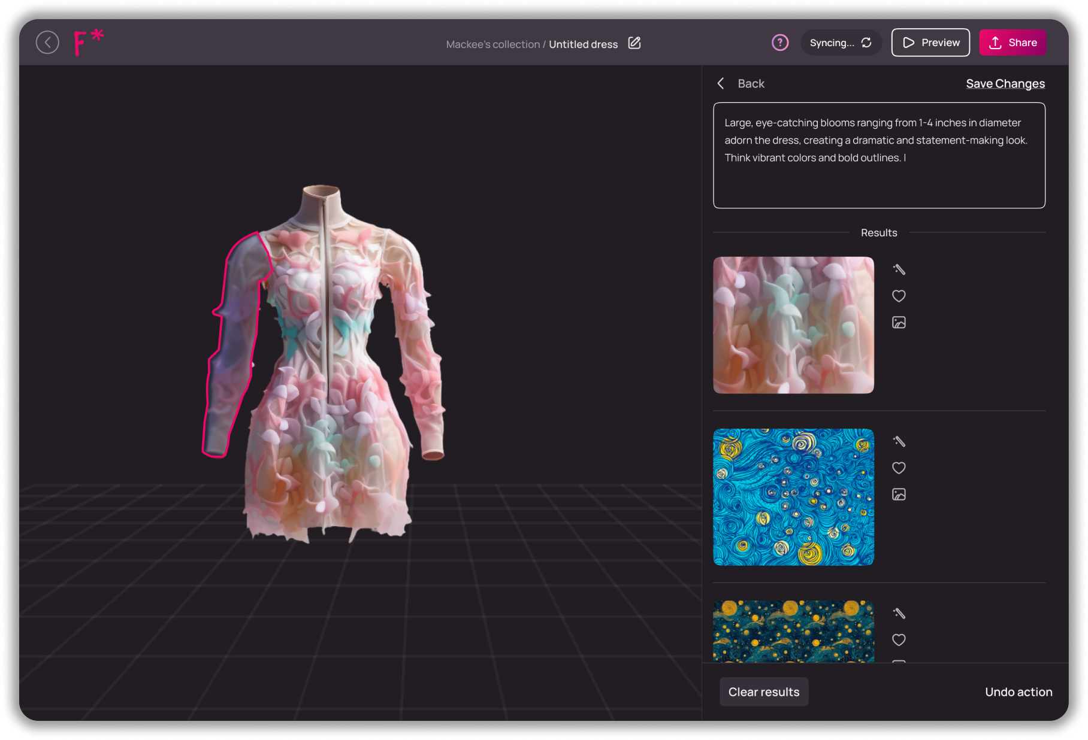This screenshot has height=740, width=1088.
Task: Apply pastel floral result with magic wand icon
Action: [x=899, y=269]
